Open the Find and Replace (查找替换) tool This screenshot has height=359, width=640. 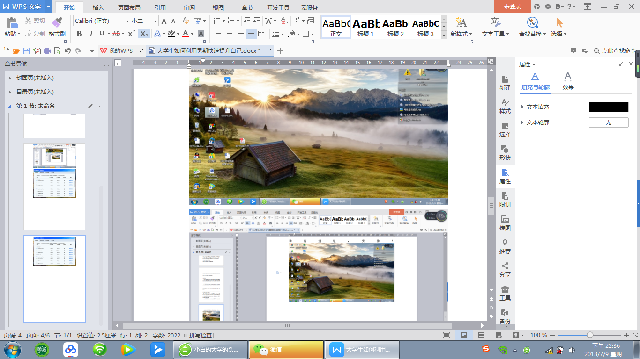(x=532, y=27)
